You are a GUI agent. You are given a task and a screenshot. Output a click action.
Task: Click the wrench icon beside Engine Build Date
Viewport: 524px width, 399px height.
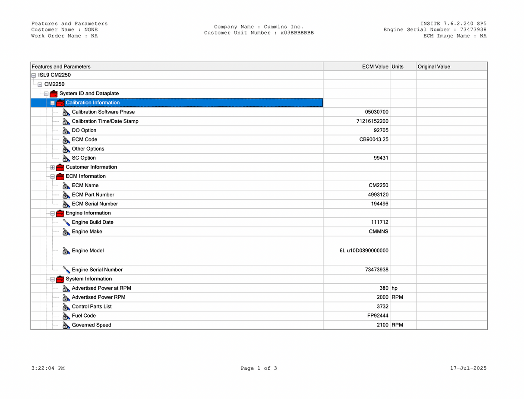[x=66, y=223]
